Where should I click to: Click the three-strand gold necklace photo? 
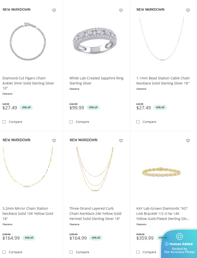pos(95,169)
